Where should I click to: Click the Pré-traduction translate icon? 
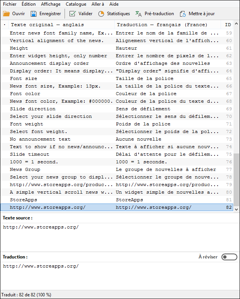click(x=138, y=14)
